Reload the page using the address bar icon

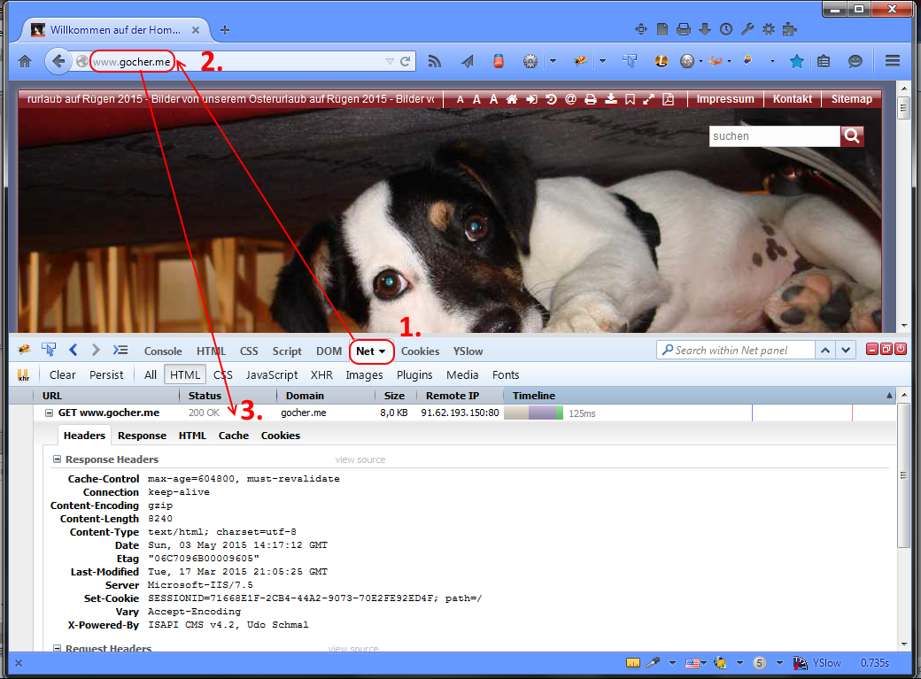click(x=406, y=61)
